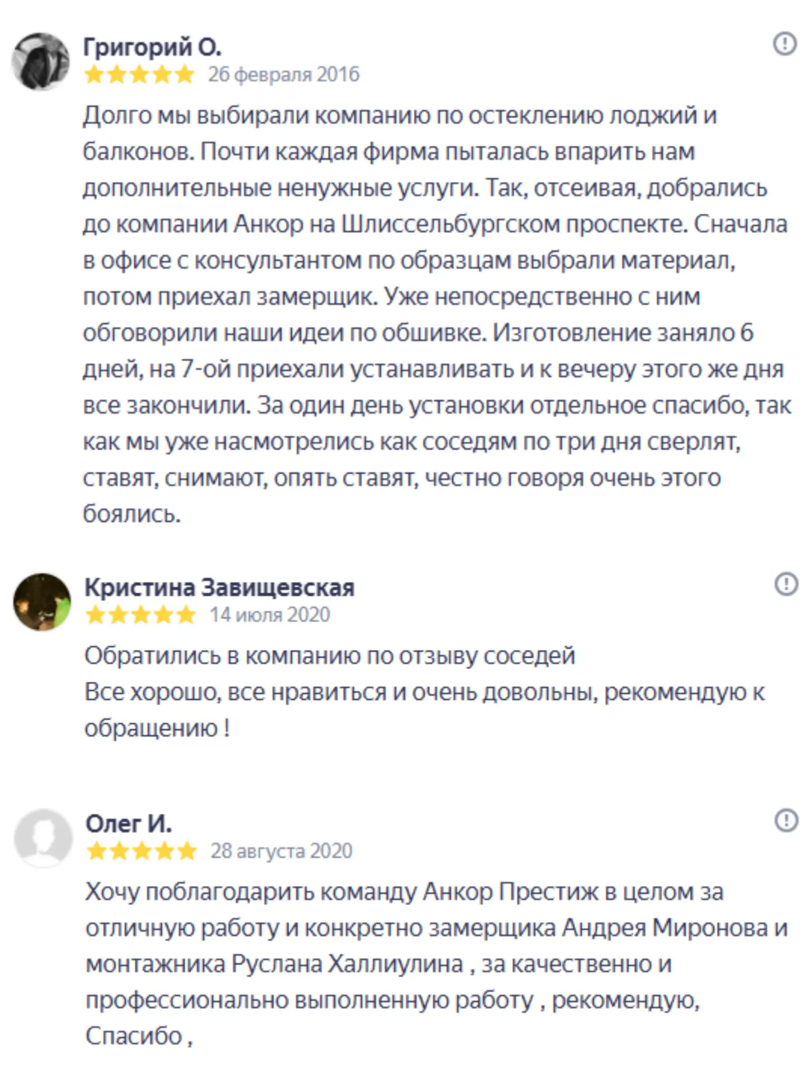
Task: Click report icon on Григорий О. review
Action: click(784, 44)
